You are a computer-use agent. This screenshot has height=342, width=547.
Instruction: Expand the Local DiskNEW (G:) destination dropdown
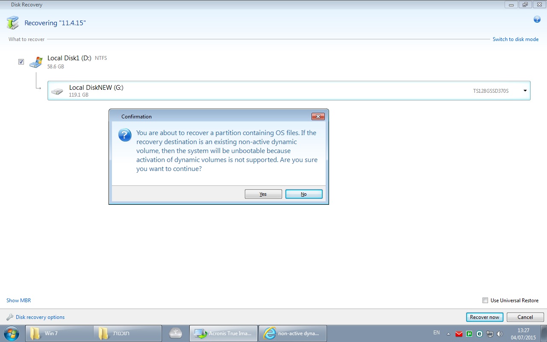pos(525,91)
